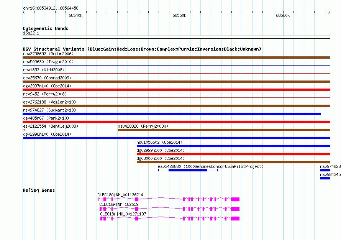Click the esv25670 brown complex bar
Viewport: 341px width, 240px height.
pos(176,82)
